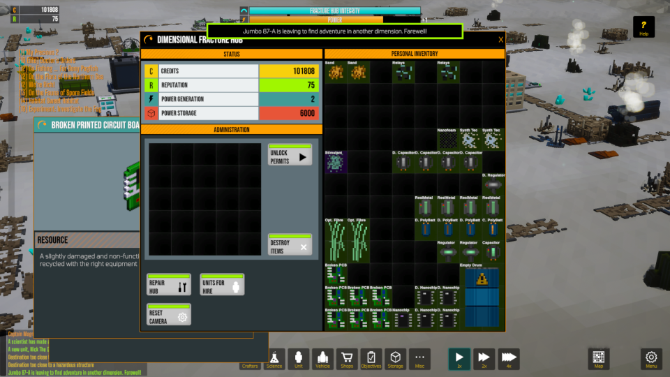Open the Objectives clipboard icon
The height and width of the screenshot is (377, 670).
371,359
